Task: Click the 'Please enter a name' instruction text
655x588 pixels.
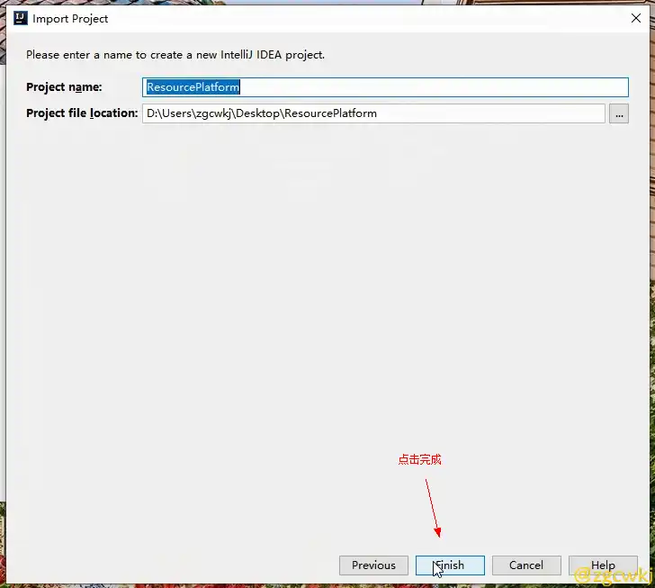Action: click(175, 55)
